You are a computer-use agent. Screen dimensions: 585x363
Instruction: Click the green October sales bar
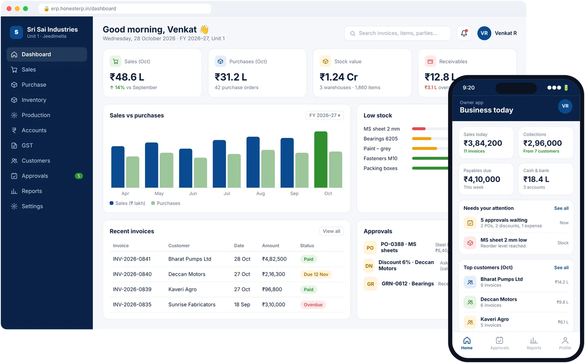tap(321, 160)
